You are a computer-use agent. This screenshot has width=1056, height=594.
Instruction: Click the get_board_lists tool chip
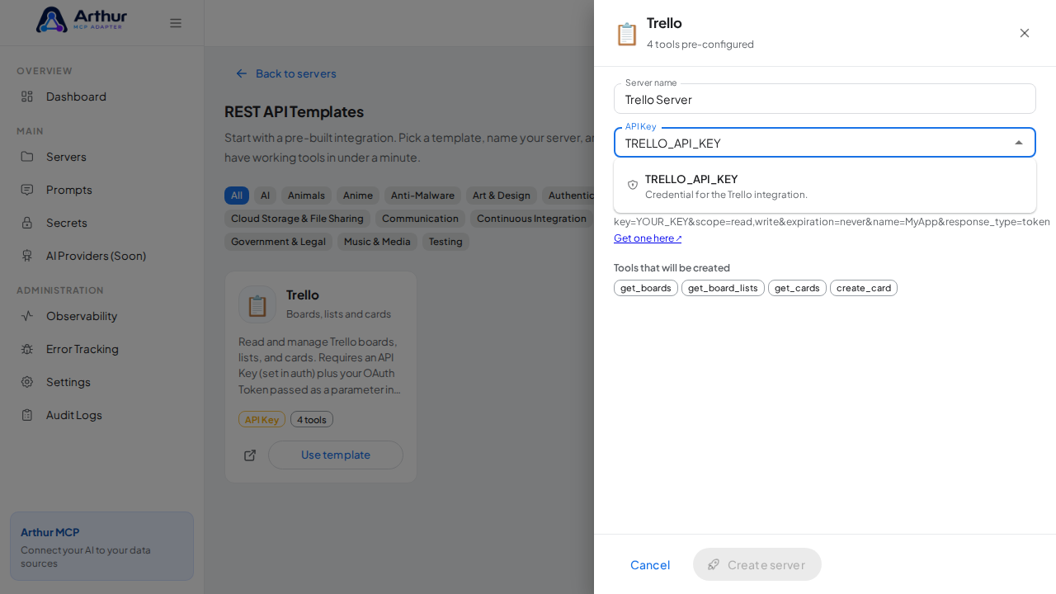pos(723,288)
